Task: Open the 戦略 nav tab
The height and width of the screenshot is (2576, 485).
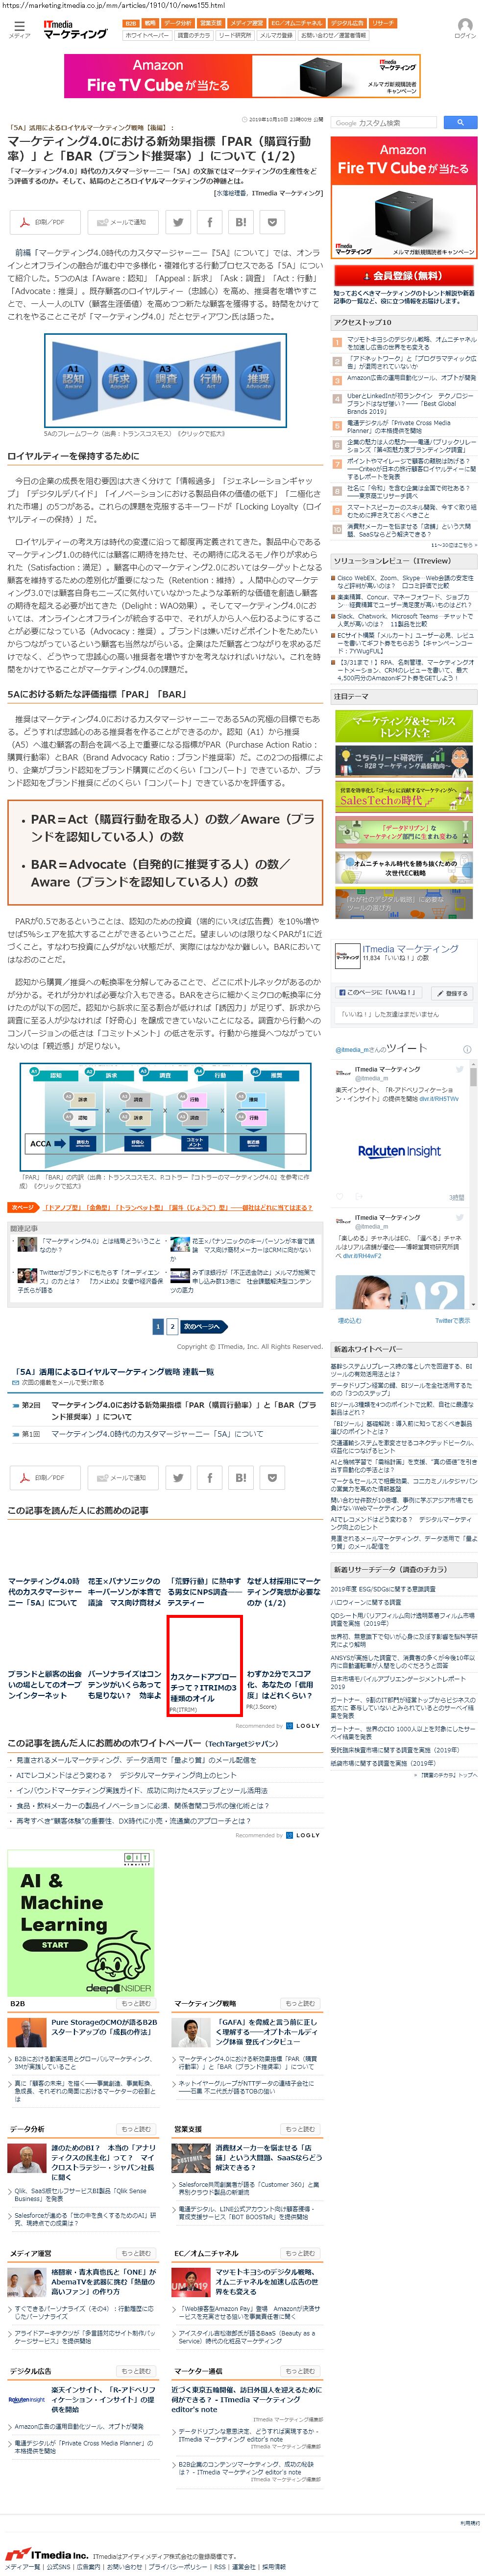Action: 150,23
